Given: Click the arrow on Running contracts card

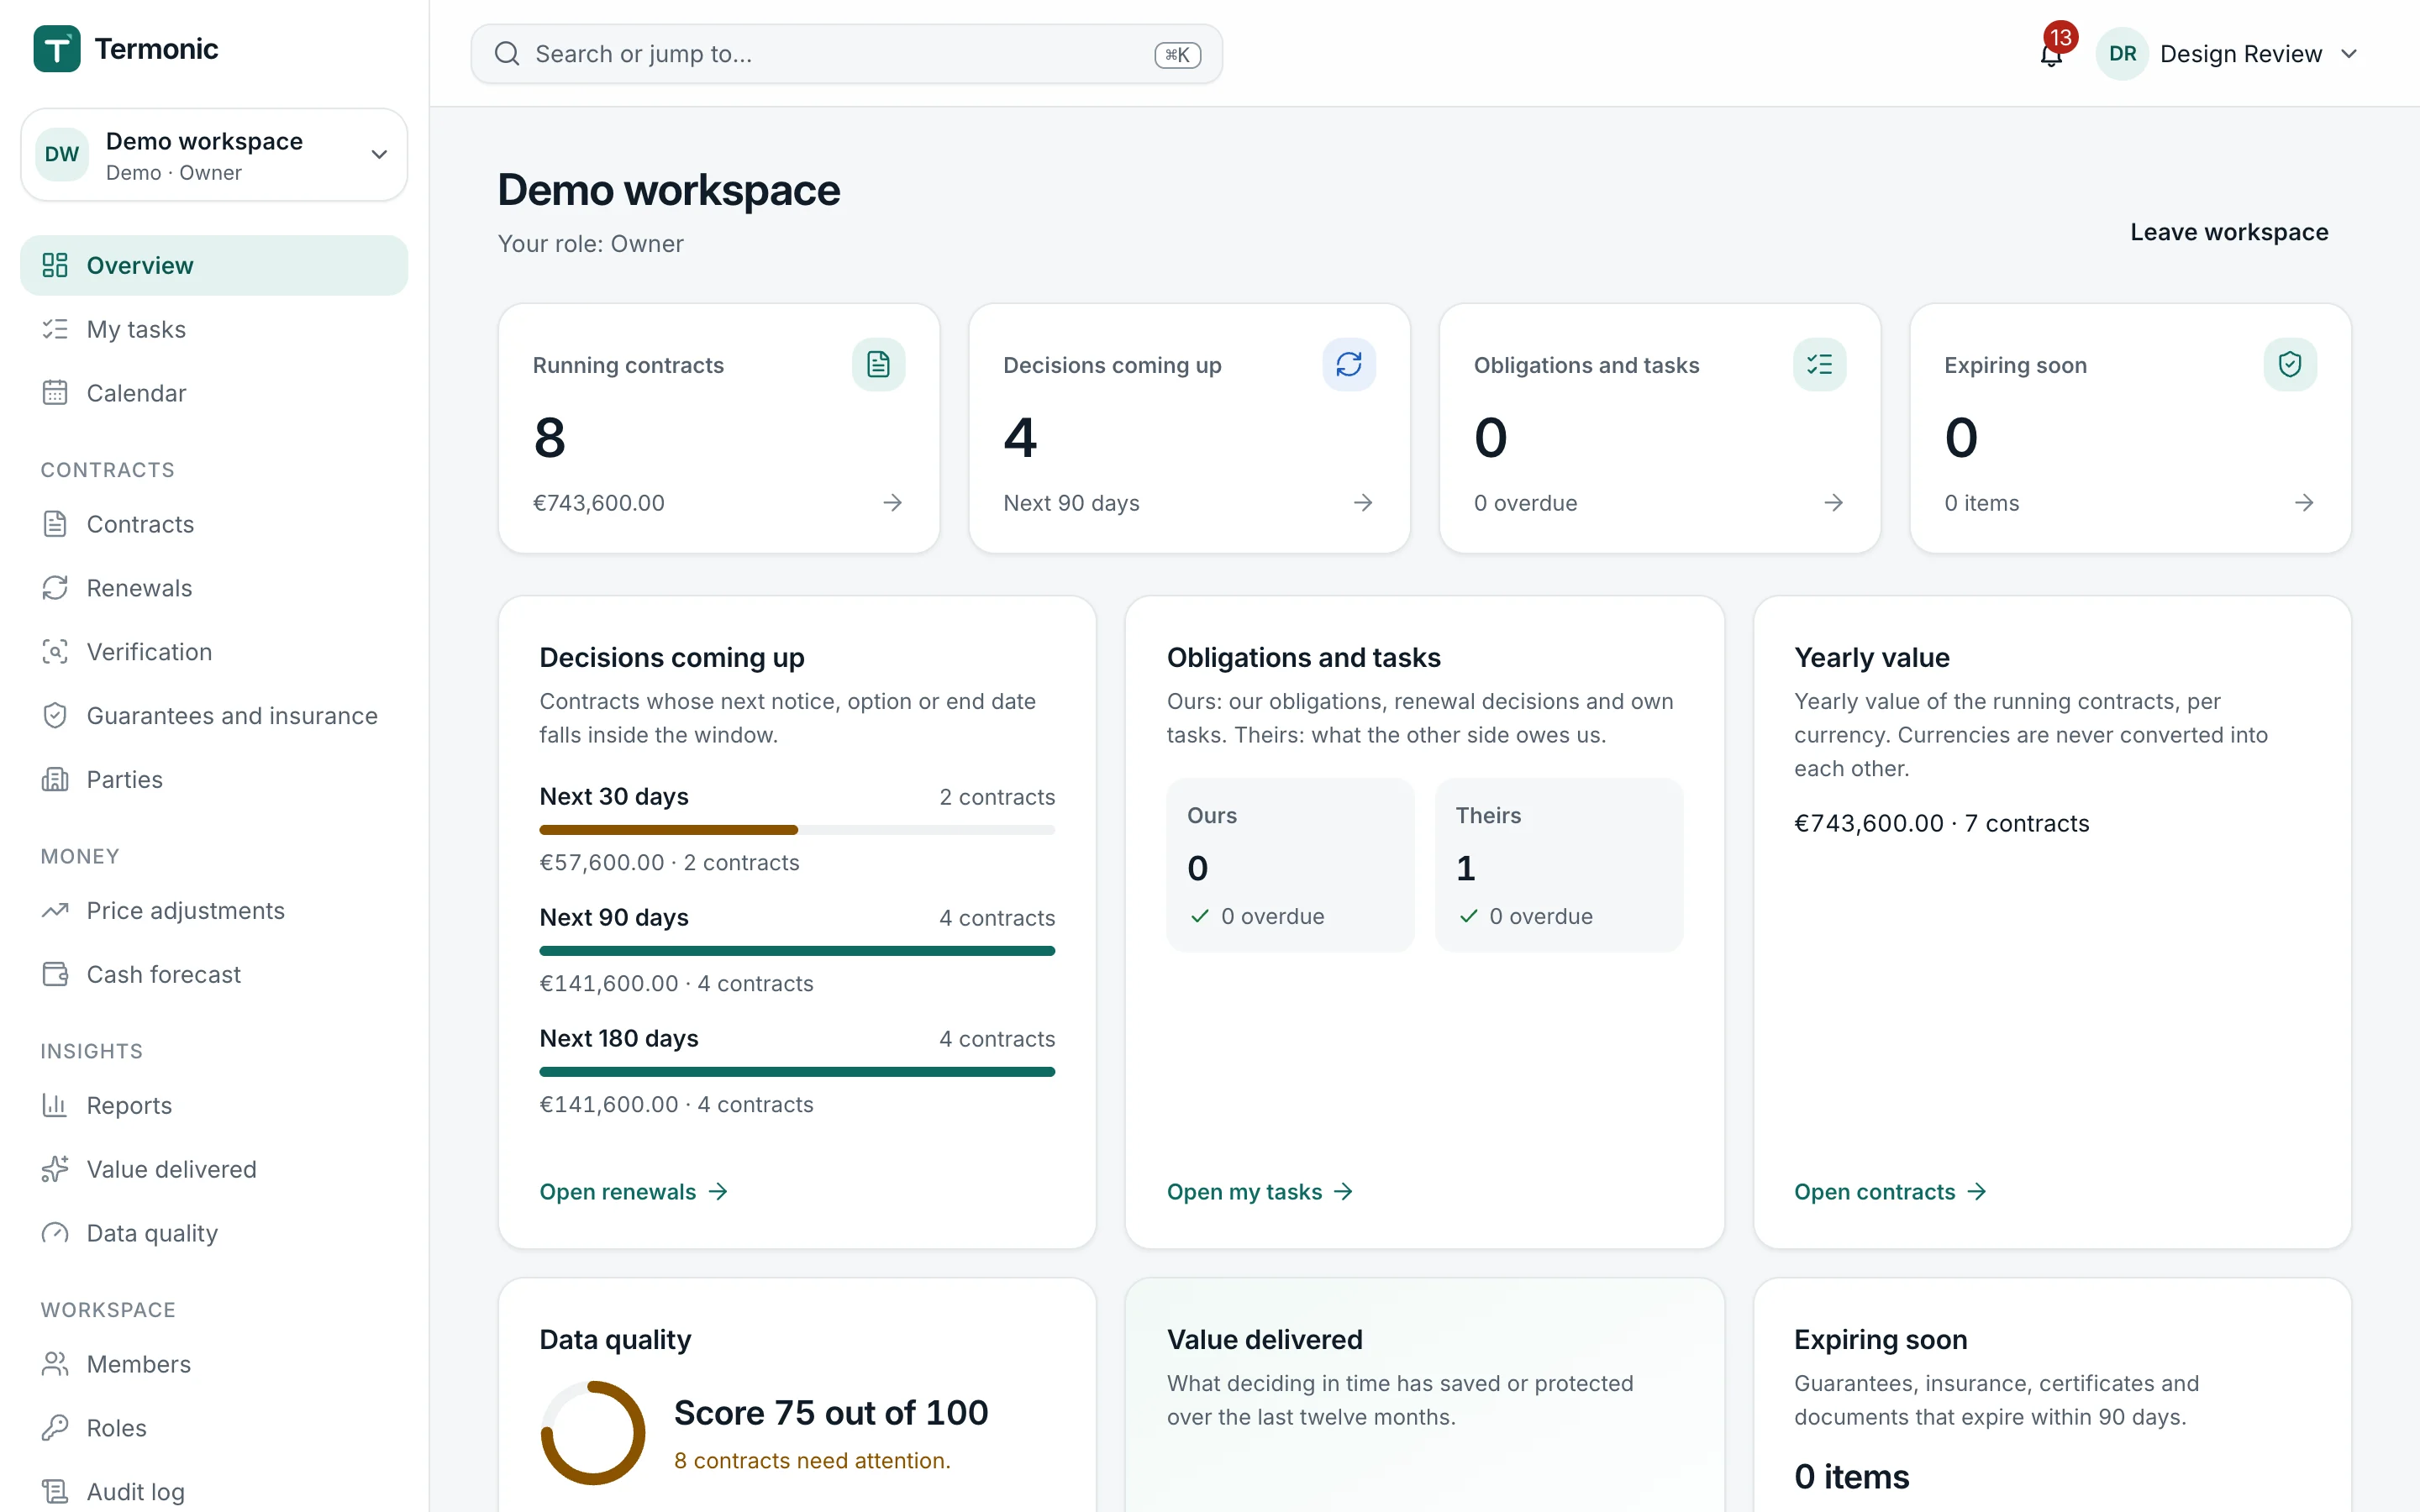Looking at the screenshot, I should tap(893, 502).
